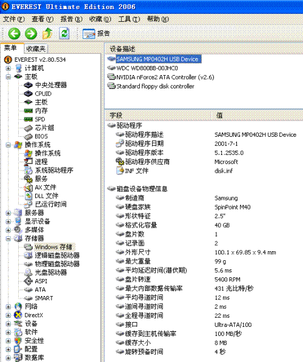The width and height of the screenshot is (303, 362).
Task: Click the 驱动程序日期 row icon
Action: 120,143
